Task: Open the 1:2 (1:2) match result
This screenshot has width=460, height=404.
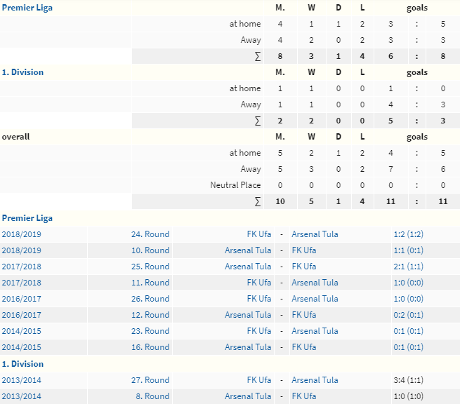Action: 408,234
